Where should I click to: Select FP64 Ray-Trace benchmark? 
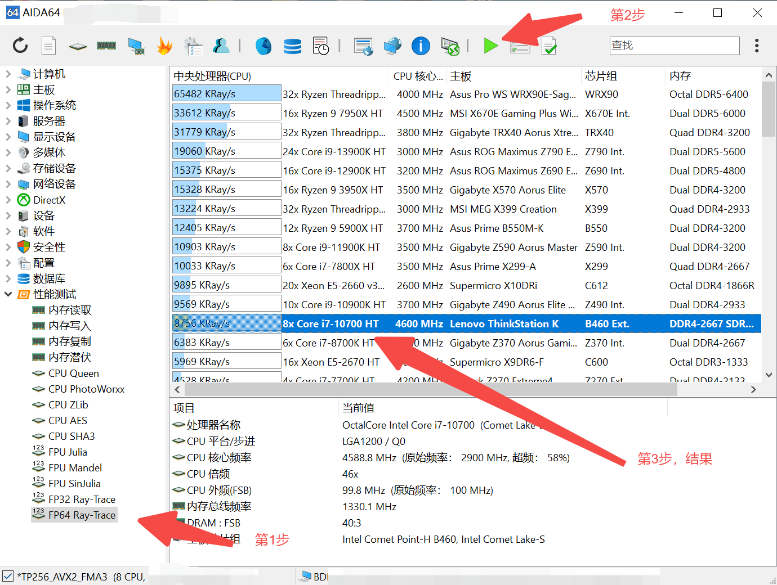(74, 515)
